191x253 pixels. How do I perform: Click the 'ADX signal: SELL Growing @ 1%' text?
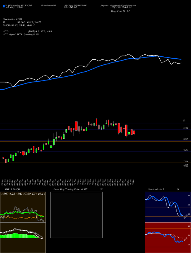21,34
